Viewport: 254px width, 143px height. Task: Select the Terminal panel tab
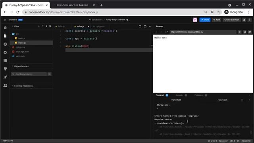point(160,95)
